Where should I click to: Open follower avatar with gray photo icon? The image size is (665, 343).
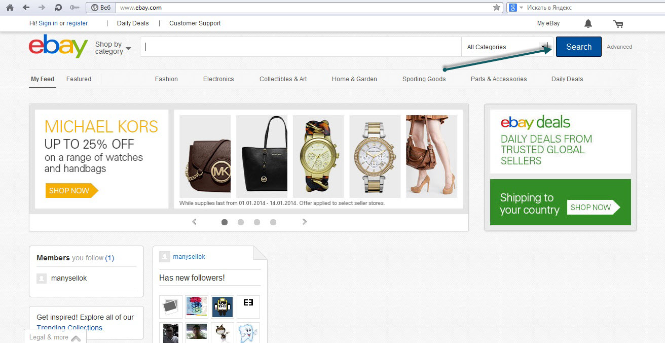point(171,307)
